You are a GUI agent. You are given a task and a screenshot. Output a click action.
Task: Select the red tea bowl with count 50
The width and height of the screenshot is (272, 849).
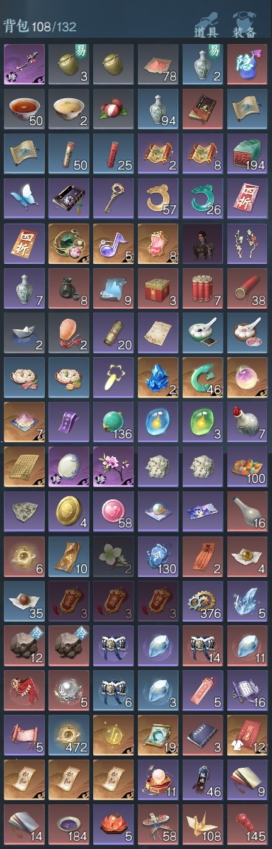(x=24, y=109)
